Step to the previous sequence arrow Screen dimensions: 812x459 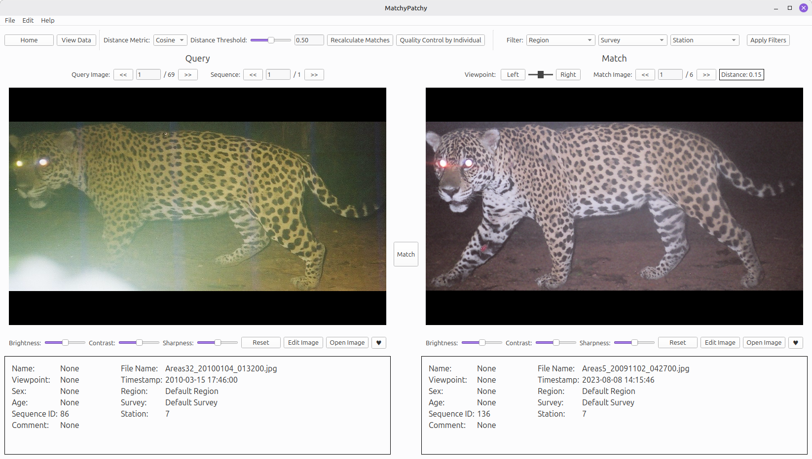coord(253,75)
